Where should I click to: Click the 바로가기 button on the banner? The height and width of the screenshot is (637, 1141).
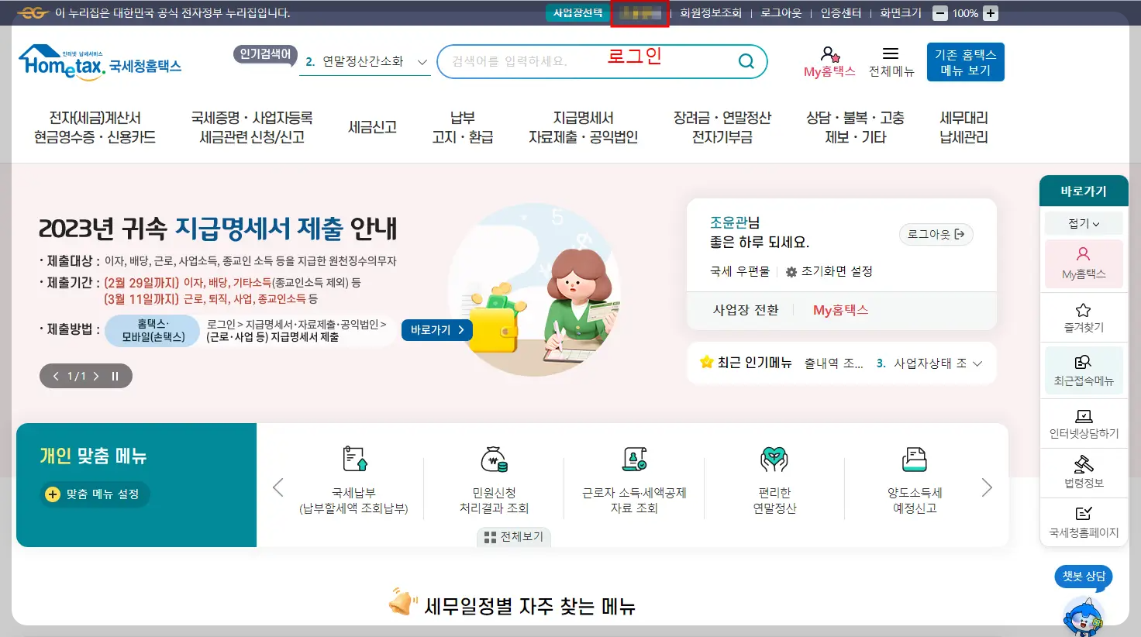(x=436, y=329)
